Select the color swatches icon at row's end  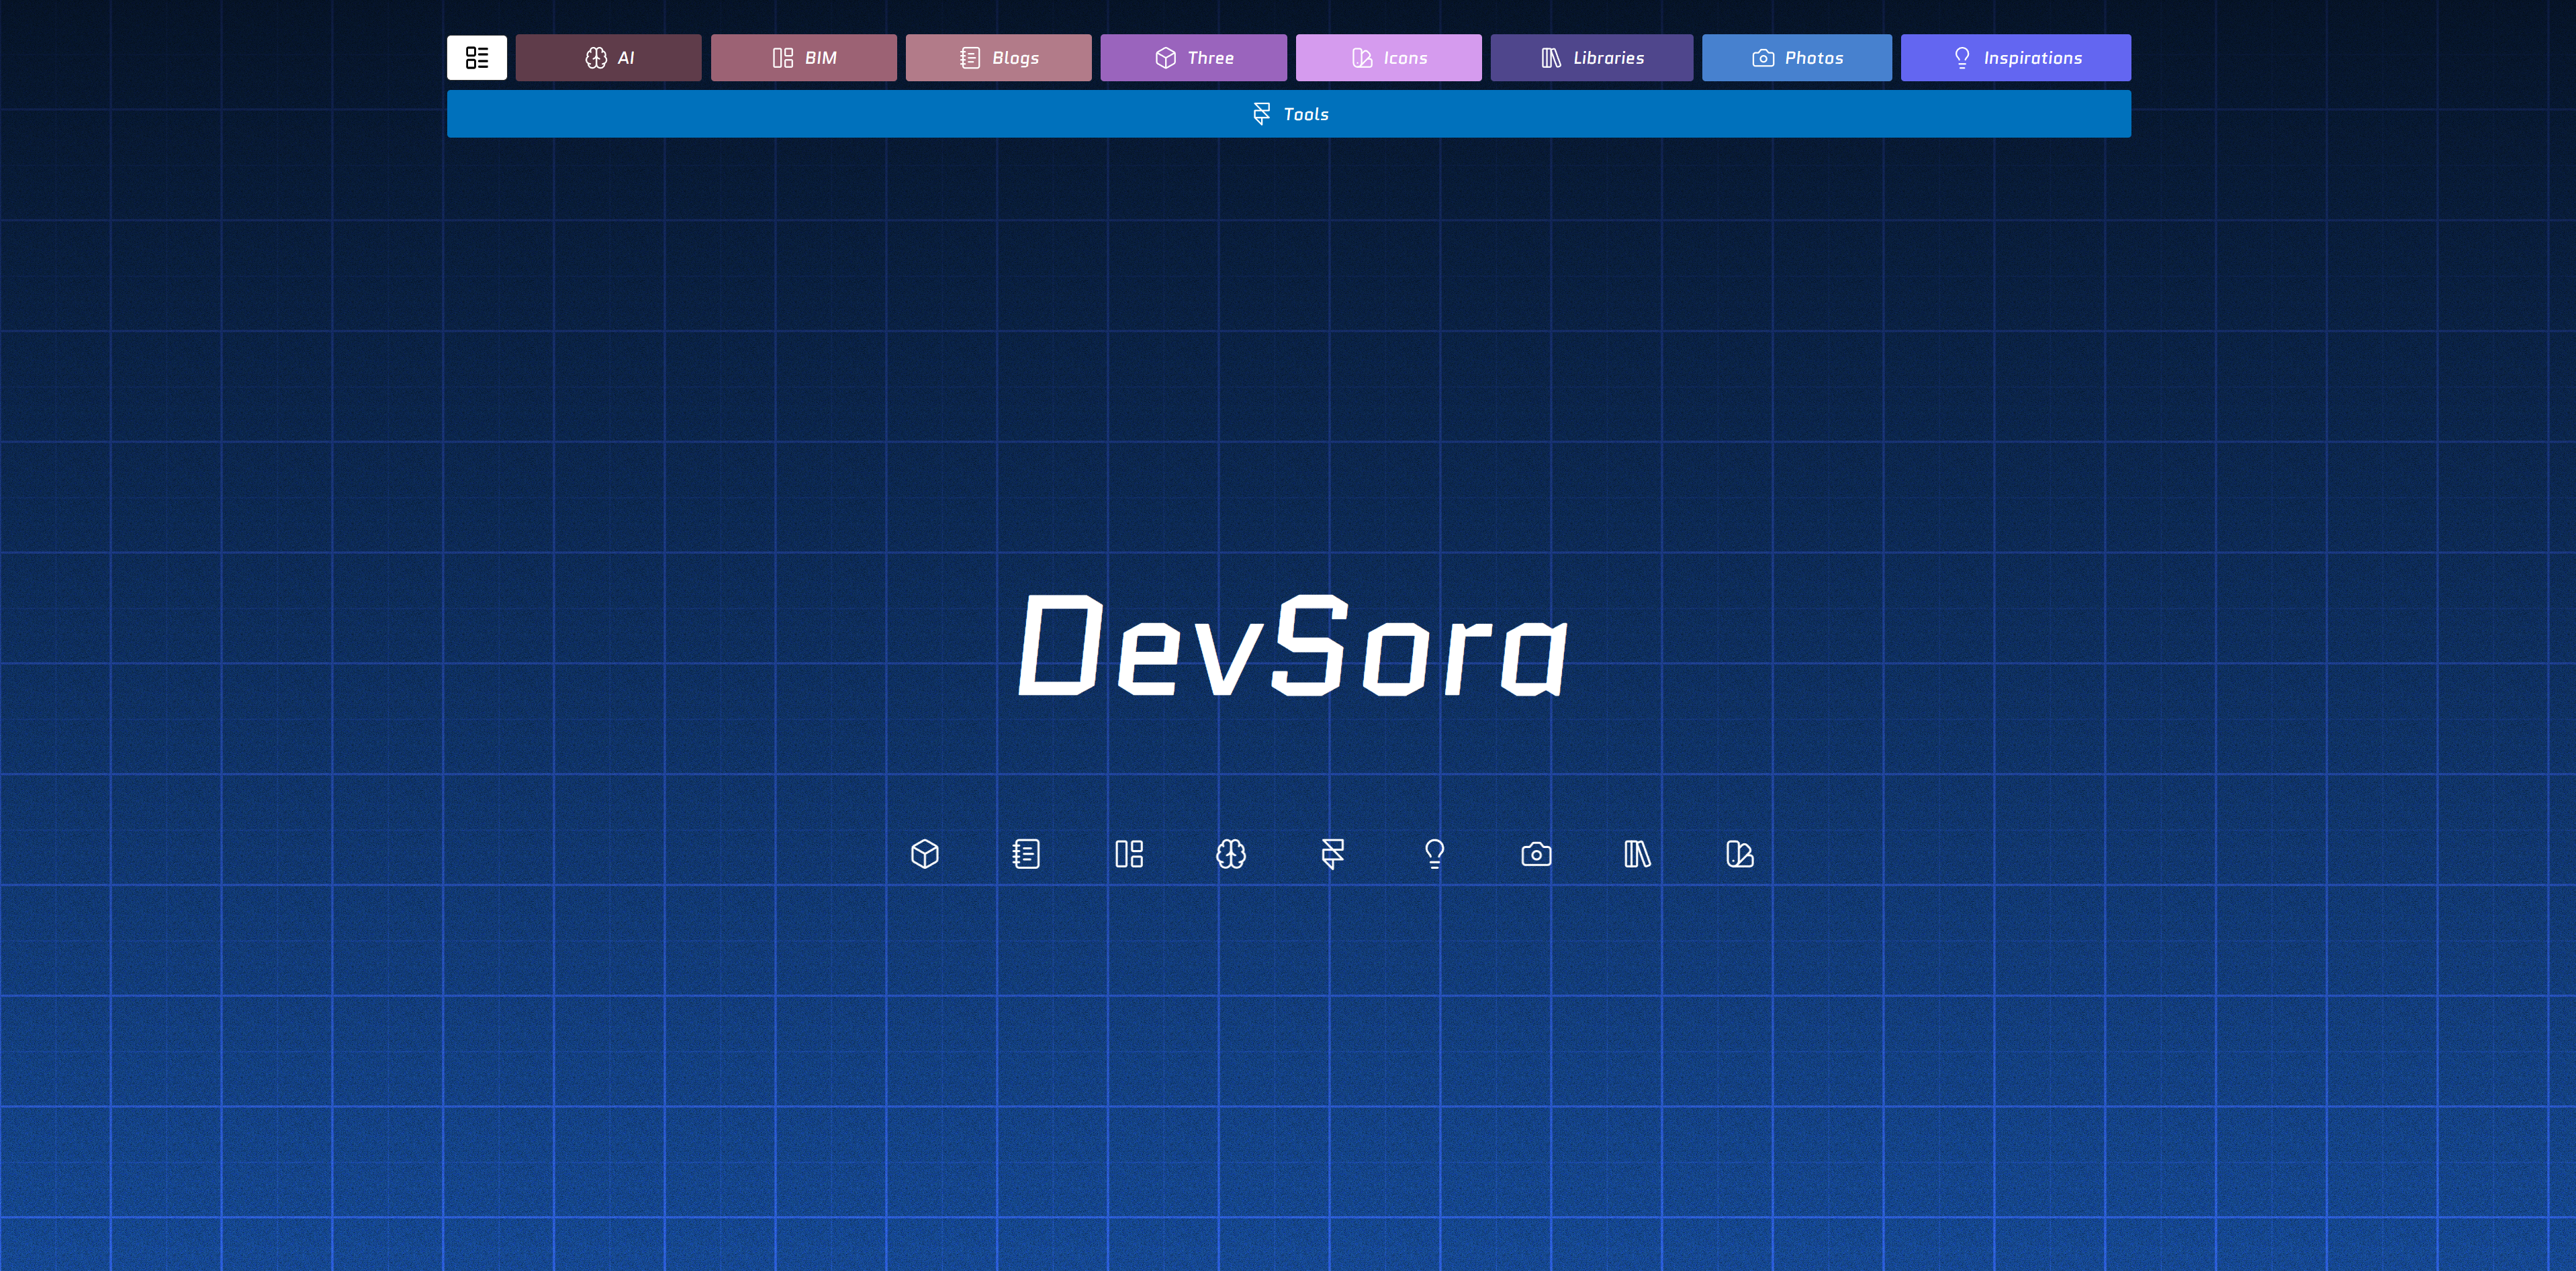pos(1738,853)
